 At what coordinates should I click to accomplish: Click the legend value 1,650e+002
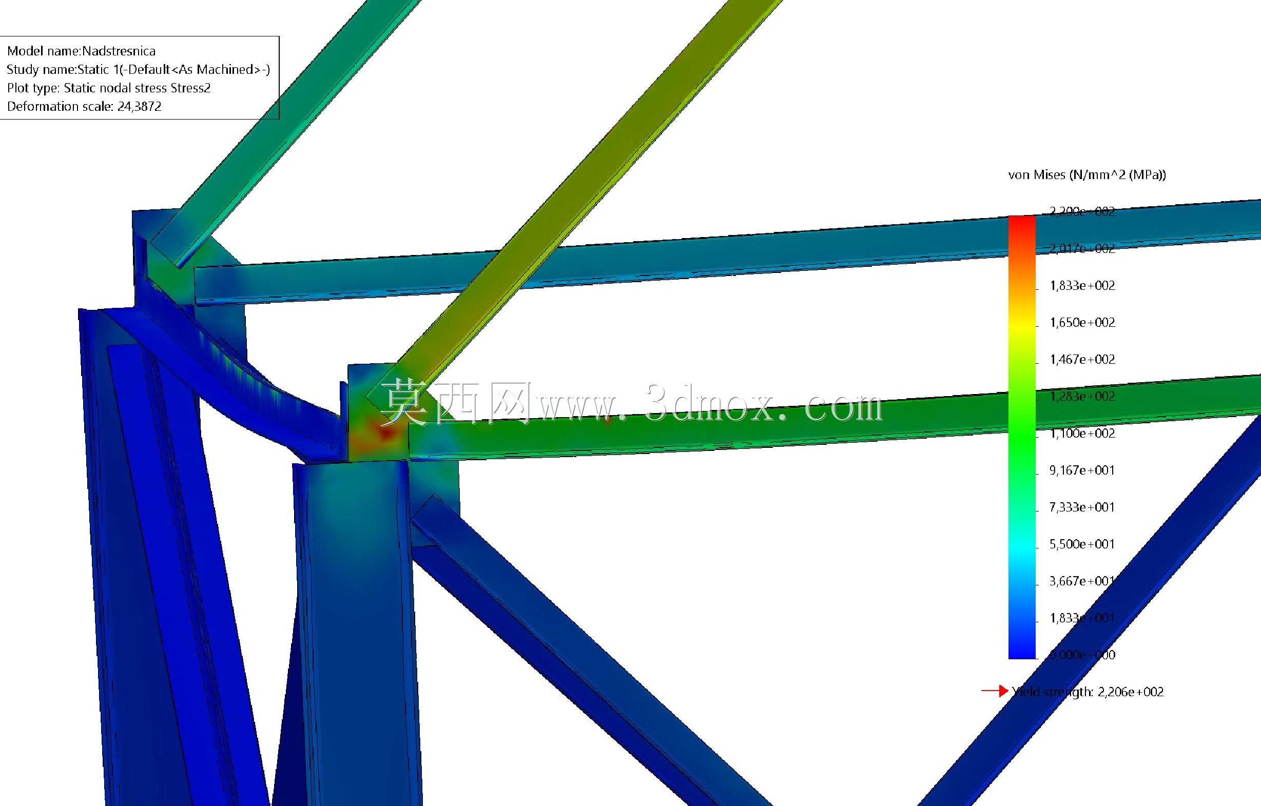[1082, 322]
